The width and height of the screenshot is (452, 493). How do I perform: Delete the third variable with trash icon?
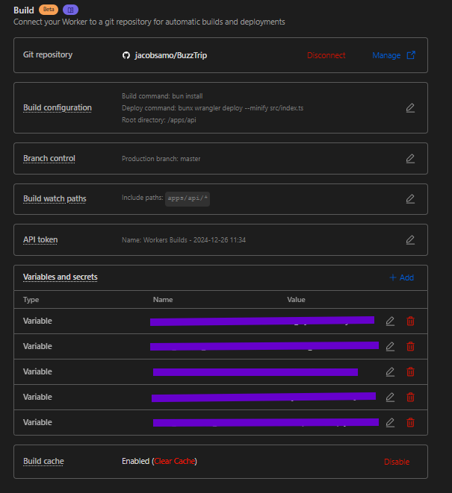(410, 371)
